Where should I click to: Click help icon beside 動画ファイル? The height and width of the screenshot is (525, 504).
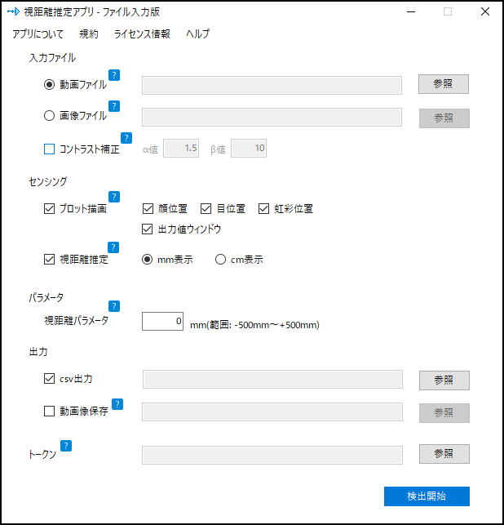114,75
